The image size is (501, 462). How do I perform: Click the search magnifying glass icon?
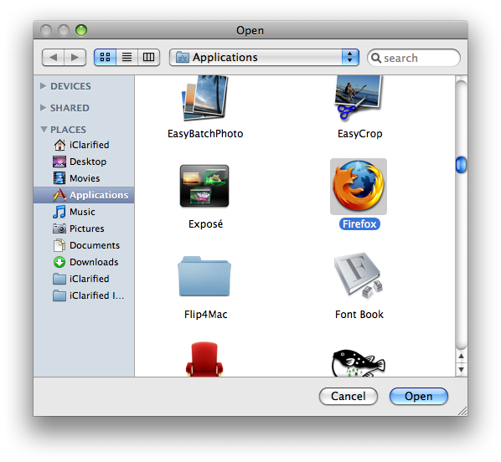pyautogui.click(x=376, y=58)
